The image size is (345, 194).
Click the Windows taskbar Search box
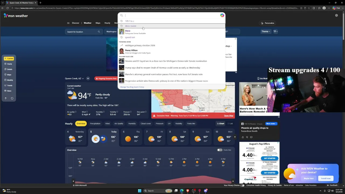(x=158, y=191)
